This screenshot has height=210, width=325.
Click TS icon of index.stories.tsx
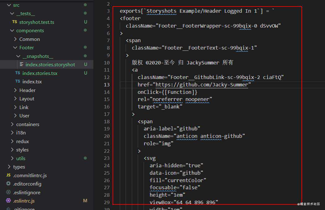click(x=18, y=73)
